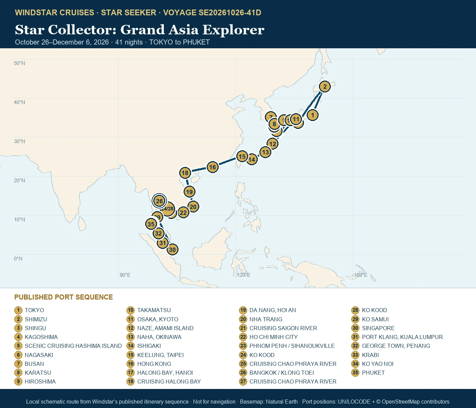Click the basemap attribution footer text
Image resolution: width=476 pixels, height=408 pixels.
pyautogui.click(x=238, y=402)
